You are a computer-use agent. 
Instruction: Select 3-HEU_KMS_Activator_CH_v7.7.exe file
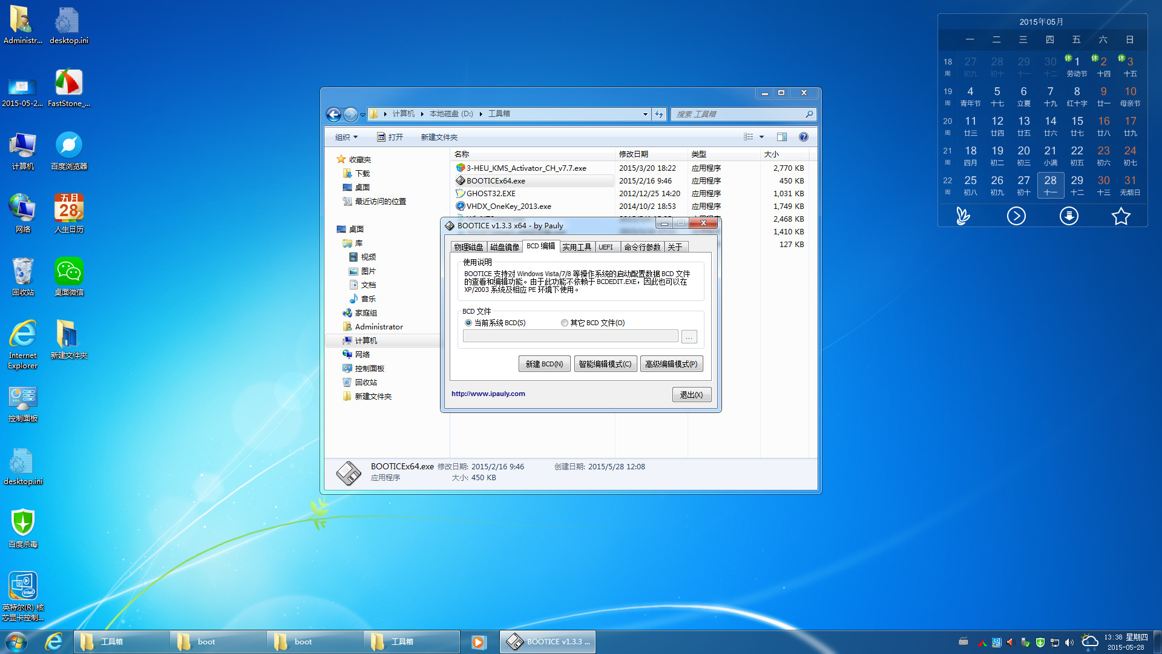[525, 168]
